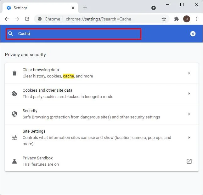
Task: Open Chrome's three-dot menu
Action: pyautogui.click(x=197, y=19)
